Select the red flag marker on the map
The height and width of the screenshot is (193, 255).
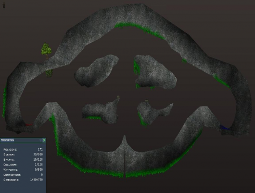pyautogui.click(x=29, y=124)
